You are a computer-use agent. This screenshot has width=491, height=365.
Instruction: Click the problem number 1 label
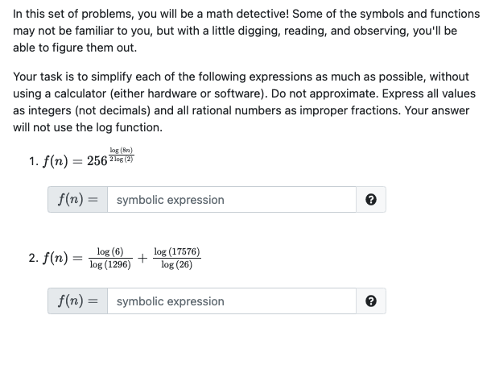pos(34,161)
